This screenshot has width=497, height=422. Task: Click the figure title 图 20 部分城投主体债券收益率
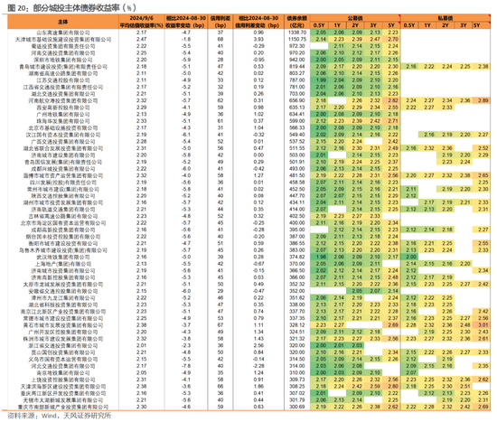71,7
